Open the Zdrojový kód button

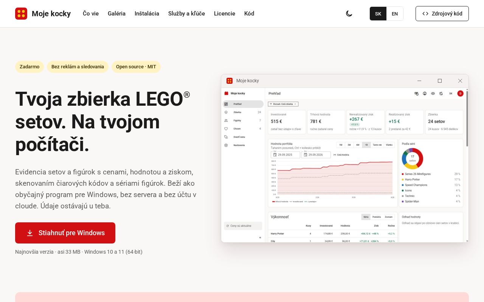442,14
